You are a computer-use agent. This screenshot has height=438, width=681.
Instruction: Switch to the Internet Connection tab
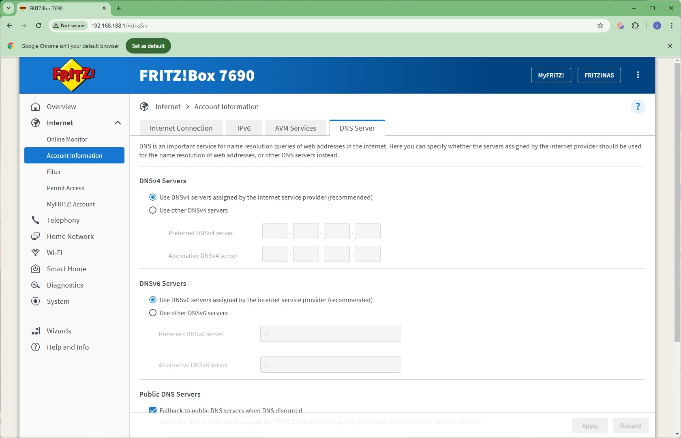[181, 128]
